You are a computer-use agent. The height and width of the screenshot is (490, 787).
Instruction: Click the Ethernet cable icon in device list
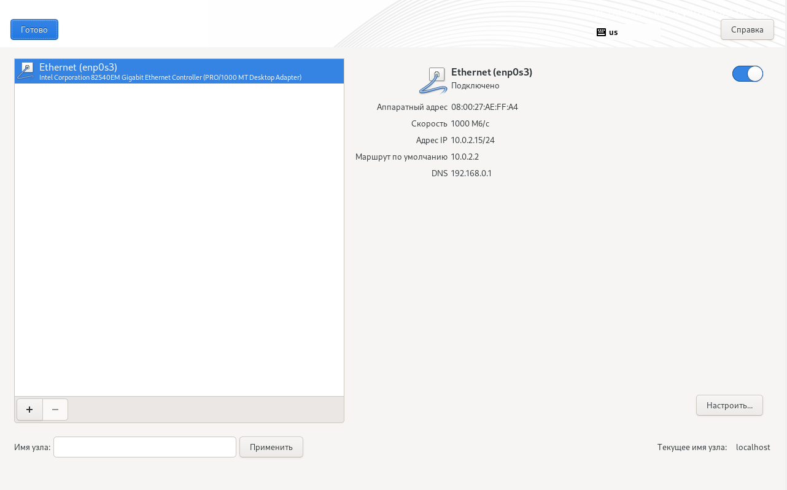point(26,71)
